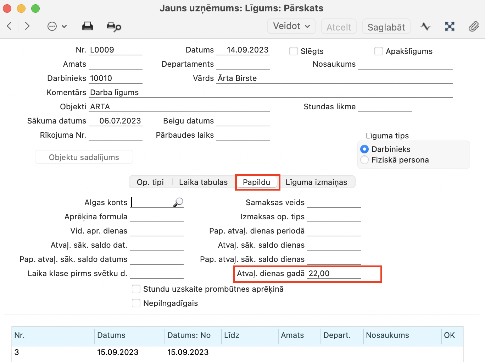The image size is (485, 362).
Task: Click the Atvaļ. dienas gadā field
Action: click(333, 274)
